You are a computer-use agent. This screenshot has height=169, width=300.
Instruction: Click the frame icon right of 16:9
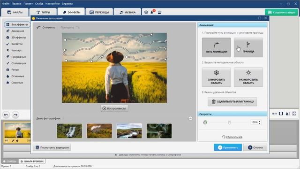click(x=281, y=114)
